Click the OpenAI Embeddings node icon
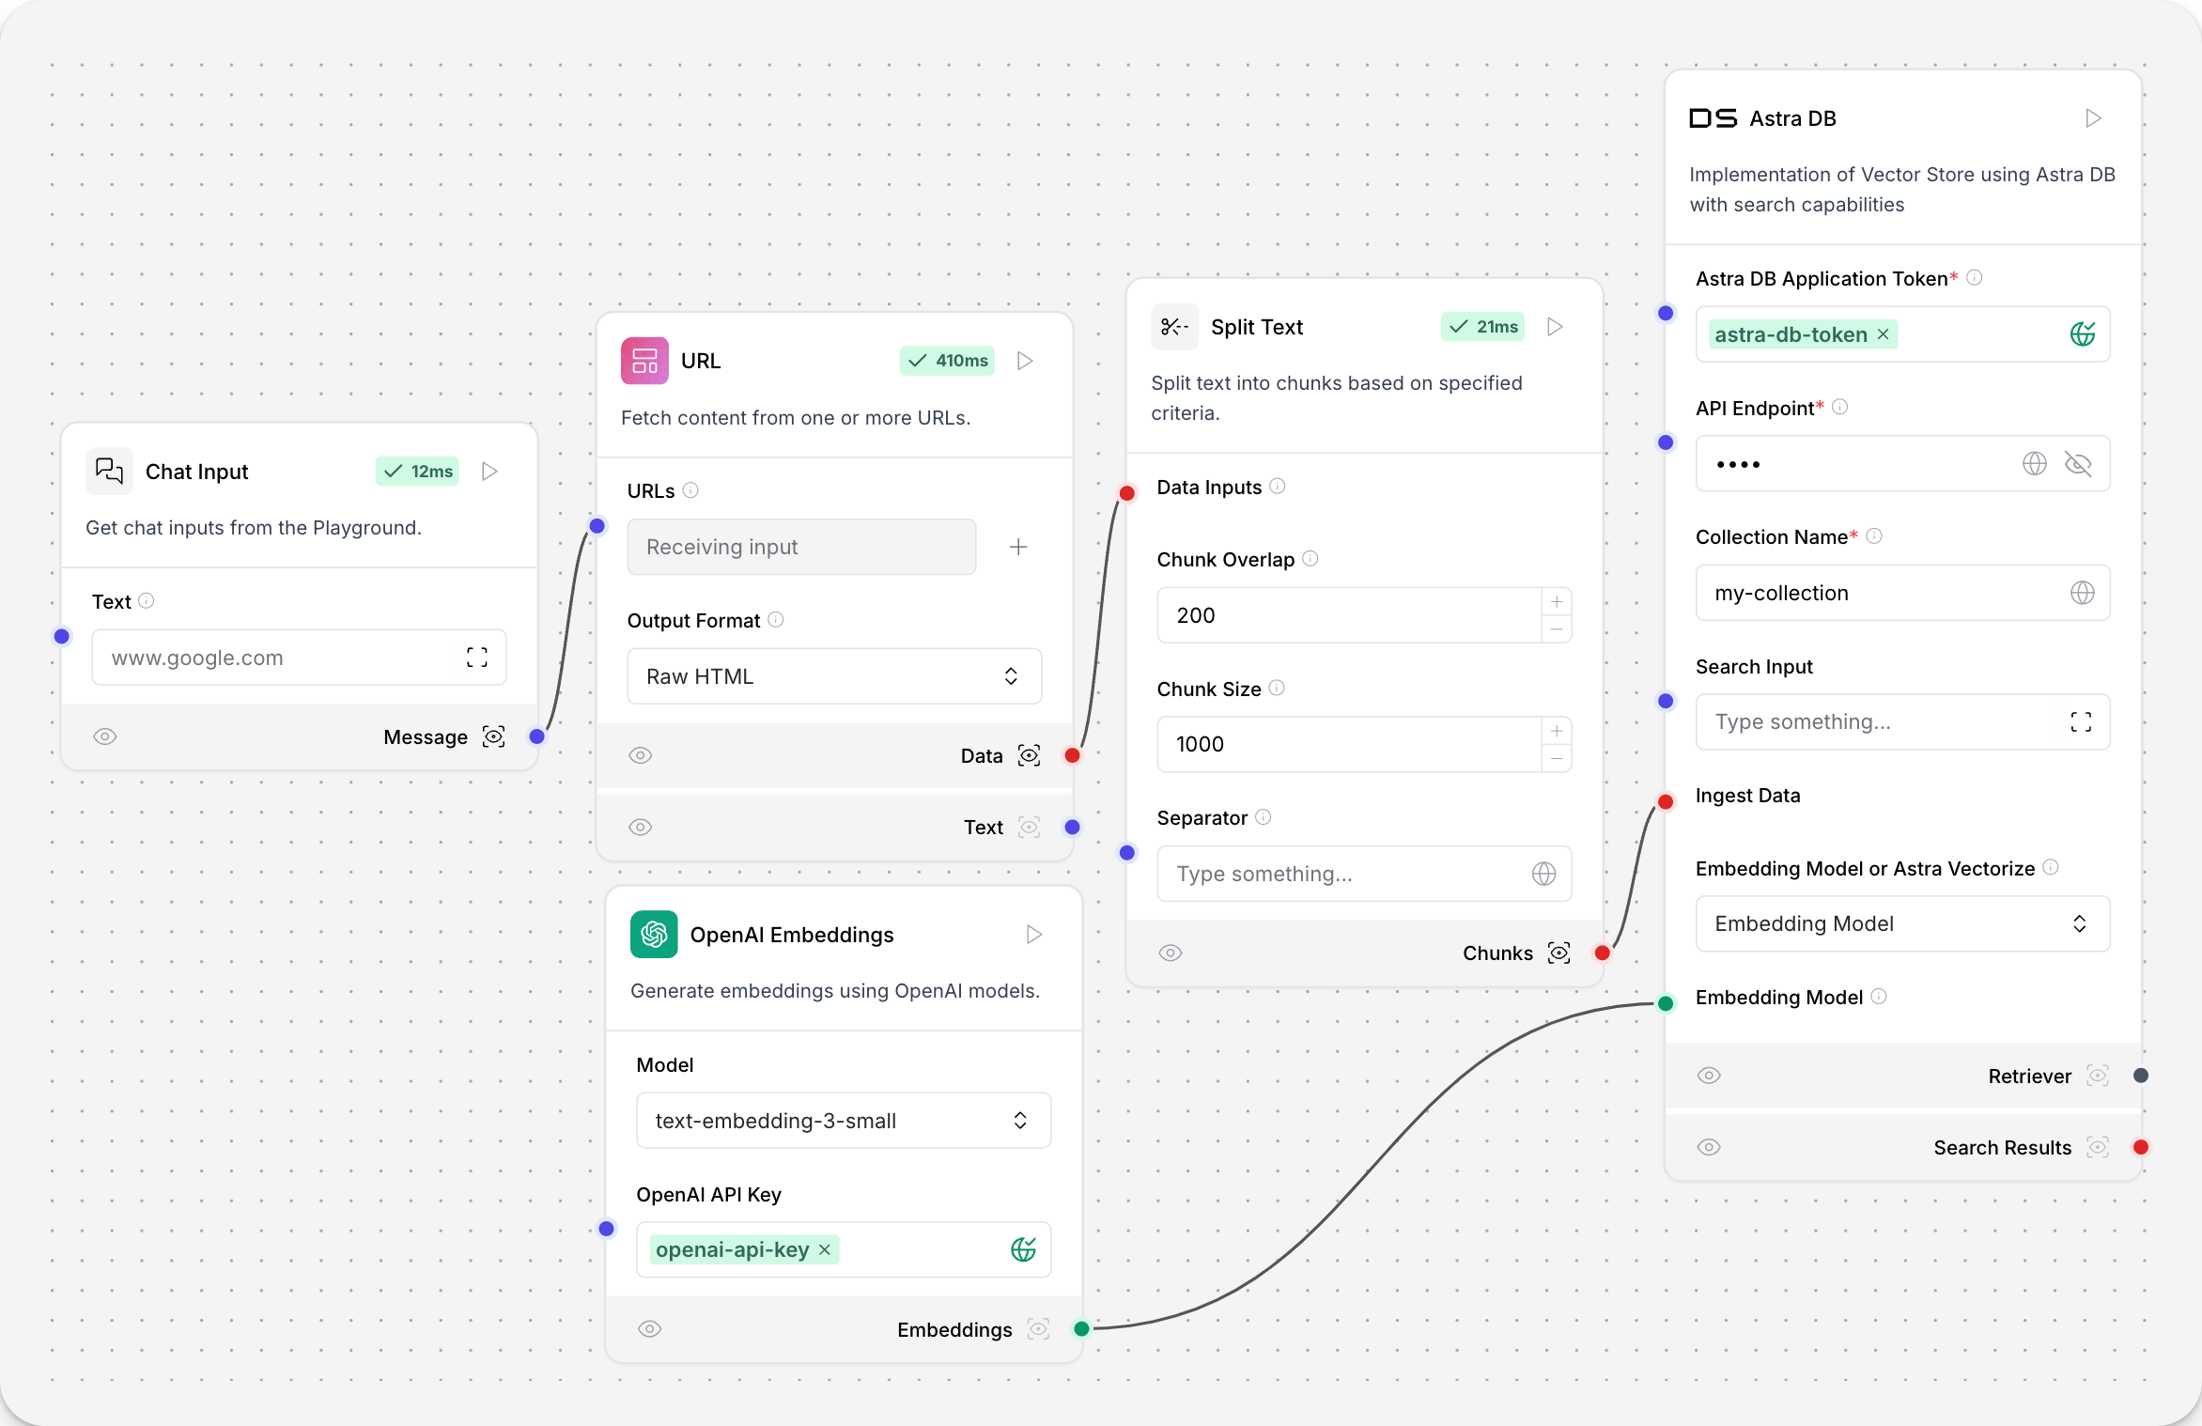The height and width of the screenshot is (1426, 2202). [x=655, y=934]
